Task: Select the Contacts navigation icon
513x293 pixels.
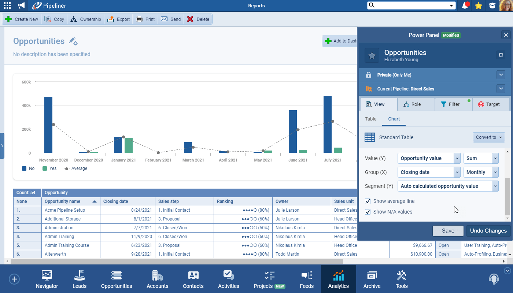Action: coord(193,279)
